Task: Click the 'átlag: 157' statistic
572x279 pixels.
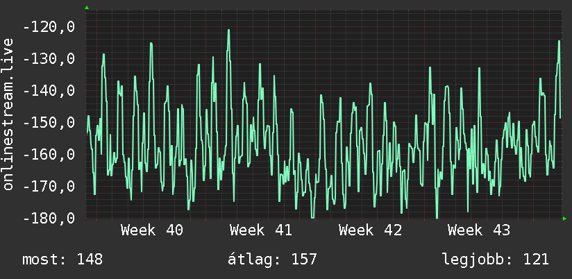Action: [273, 260]
